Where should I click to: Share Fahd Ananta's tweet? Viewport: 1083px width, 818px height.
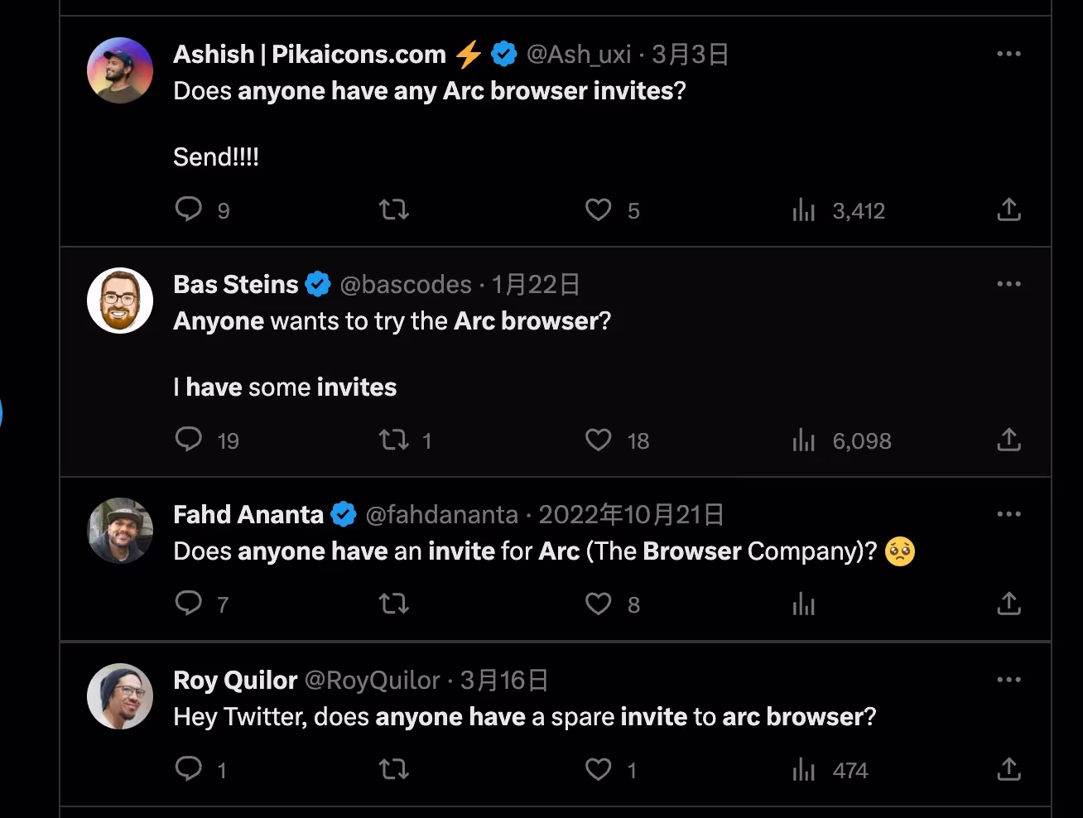pos(1008,604)
